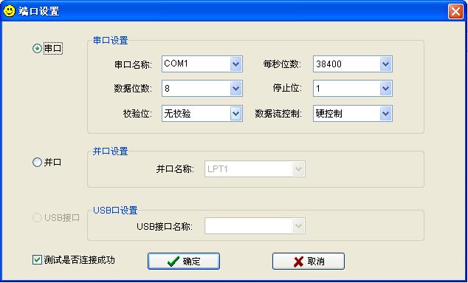This screenshot has width=468, height=283.
Task: Close the 端口设置 dialog window
Action: (455, 11)
